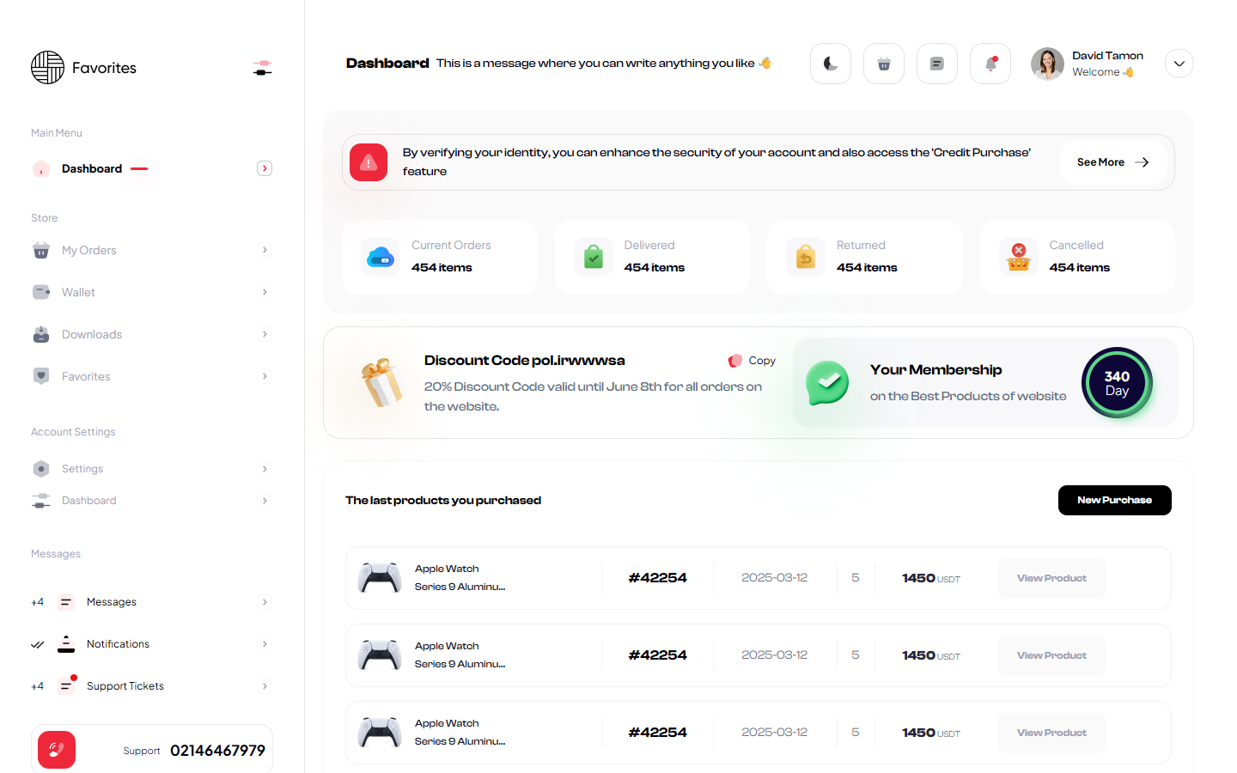This screenshot has width=1237, height=773.
Task: Click the Favorites logo icon
Action: (48, 68)
